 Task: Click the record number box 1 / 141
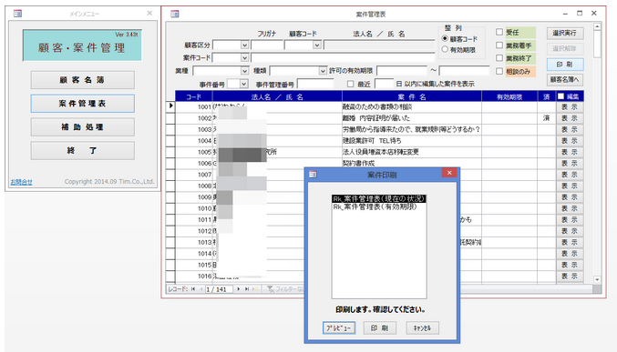[219, 289]
